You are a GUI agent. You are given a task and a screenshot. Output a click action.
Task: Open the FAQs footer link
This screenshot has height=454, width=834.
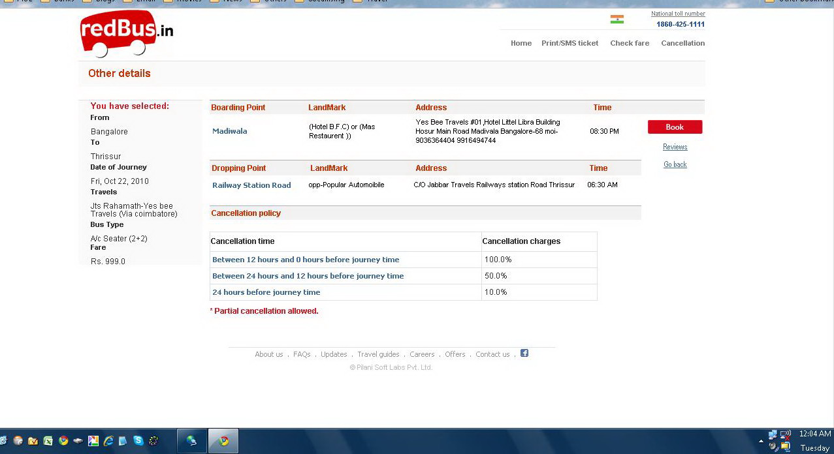pos(302,354)
